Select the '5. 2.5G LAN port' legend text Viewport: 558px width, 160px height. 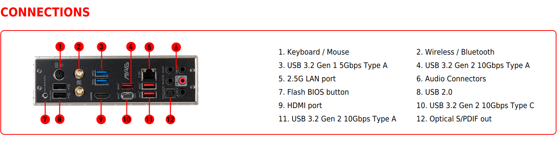(x=307, y=79)
